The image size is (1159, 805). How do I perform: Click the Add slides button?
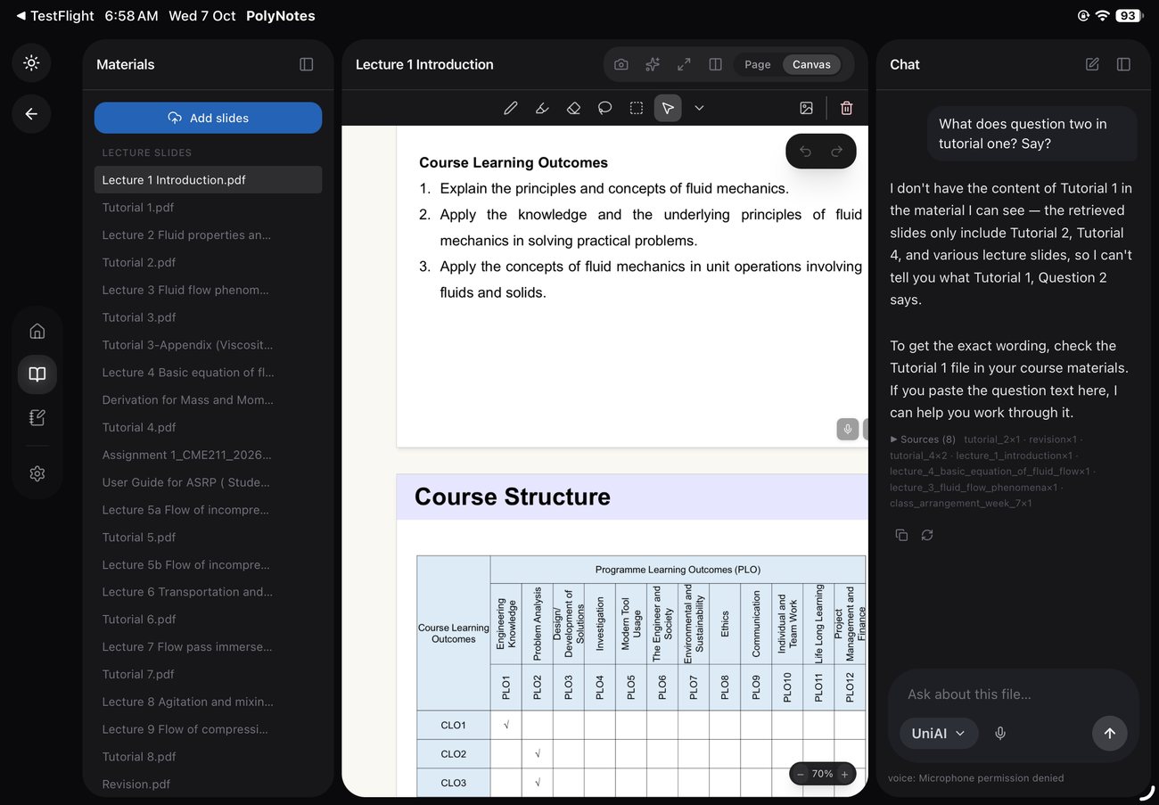click(x=208, y=118)
